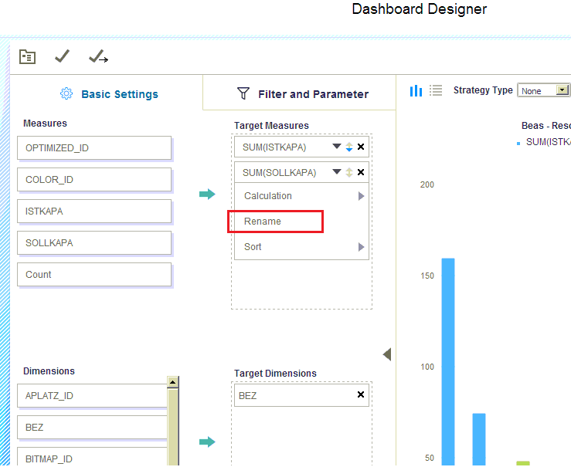This screenshot has width=571, height=467.
Task: Click the open folder icon in toolbar
Action: (x=27, y=56)
